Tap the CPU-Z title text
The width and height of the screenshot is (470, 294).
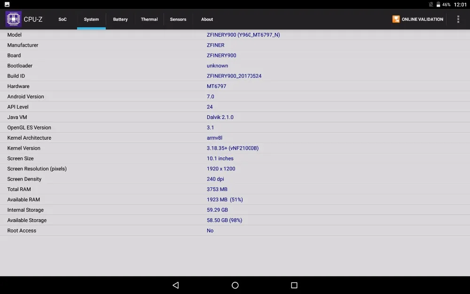click(x=33, y=19)
